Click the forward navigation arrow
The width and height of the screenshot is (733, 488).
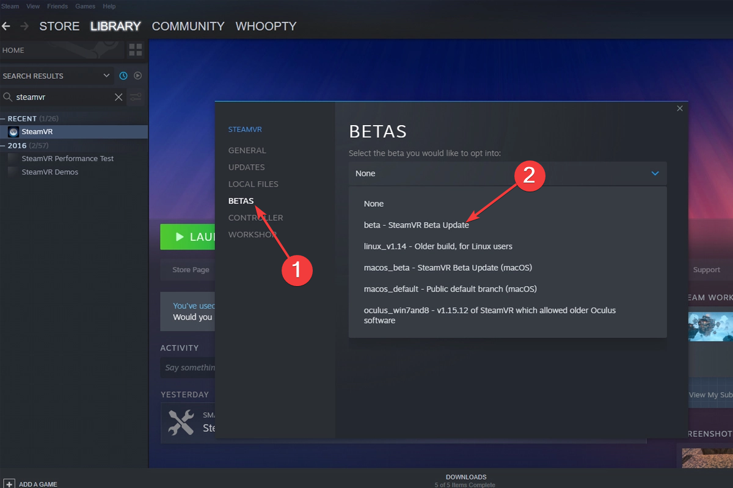[23, 26]
